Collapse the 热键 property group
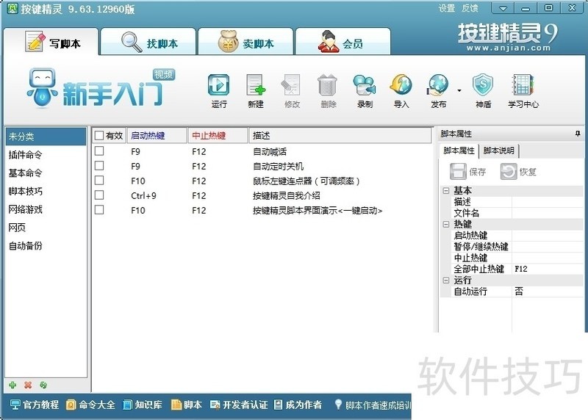588x420 pixels. pyautogui.click(x=446, y=225)
